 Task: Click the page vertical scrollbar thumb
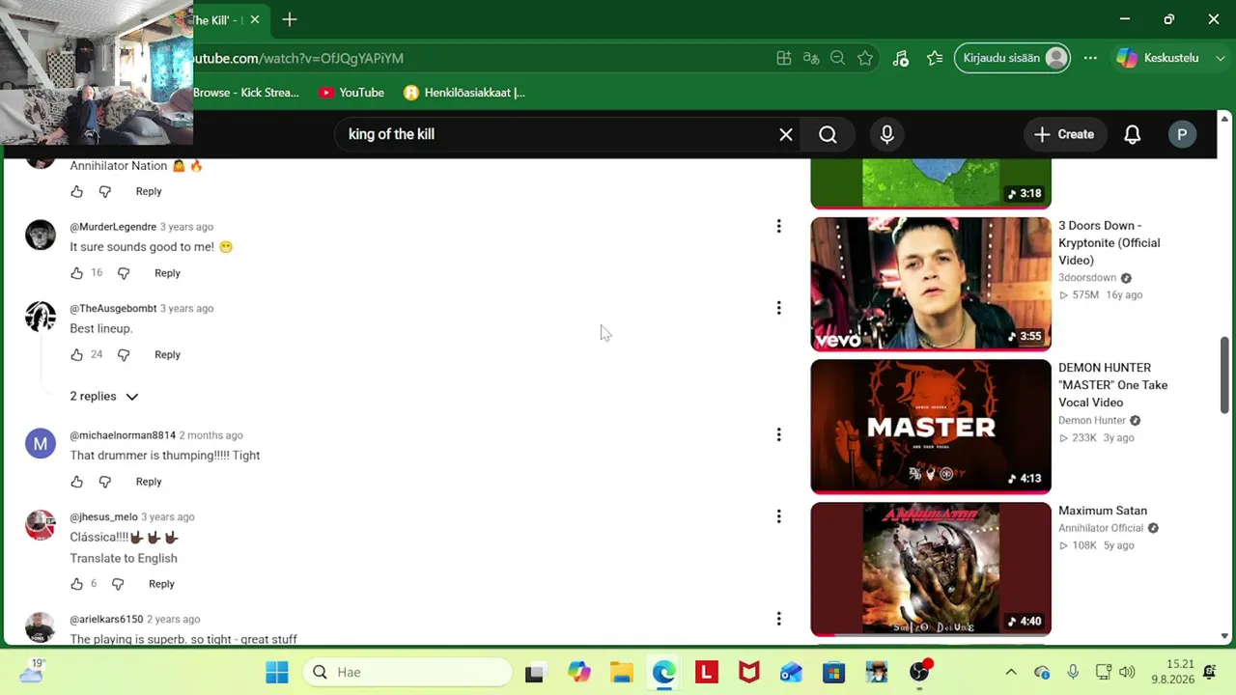click(x=1225, y=375)
